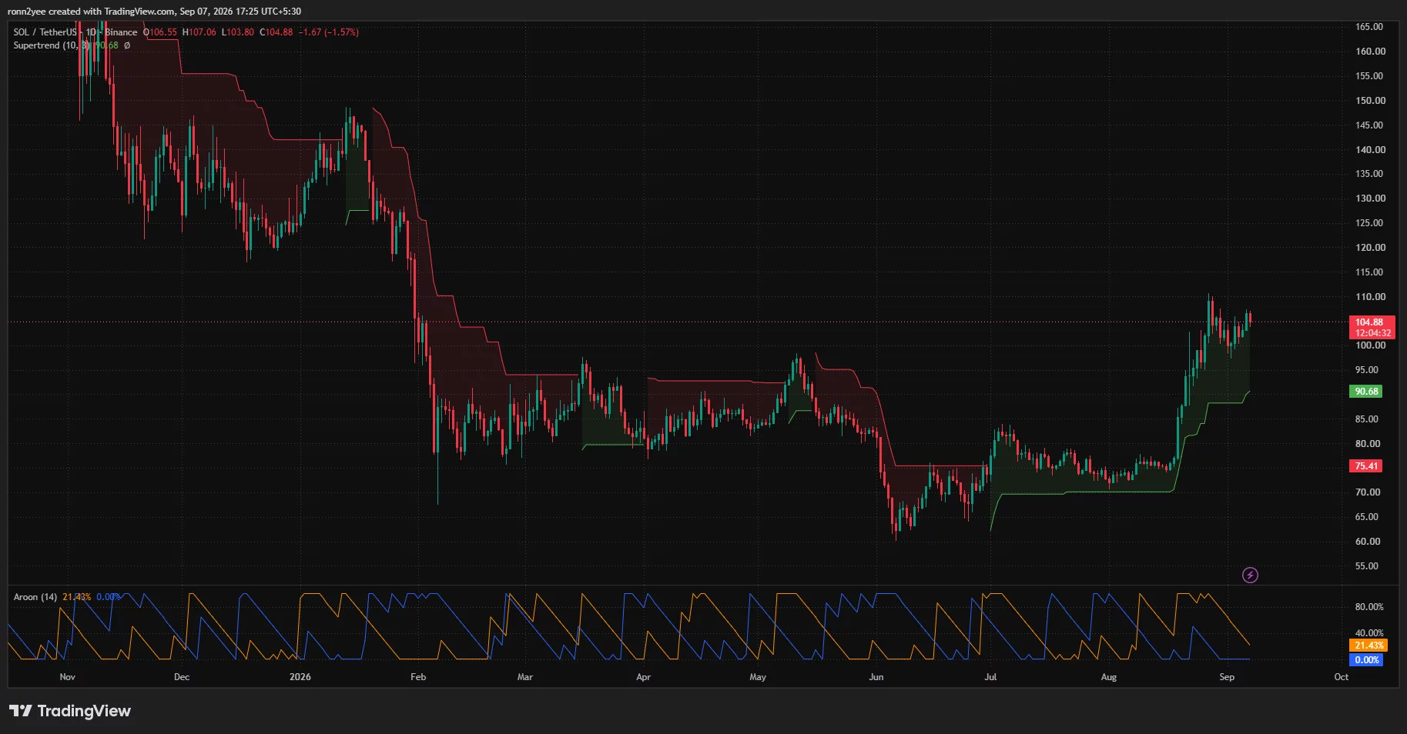
Task: Click the 85.00 price axis label
Action: tap(1368, 419)
